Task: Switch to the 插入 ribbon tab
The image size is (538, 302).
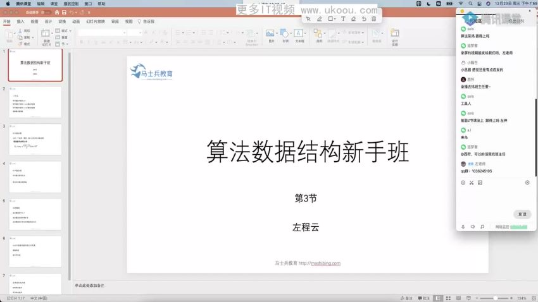Action: click(21, 21)
